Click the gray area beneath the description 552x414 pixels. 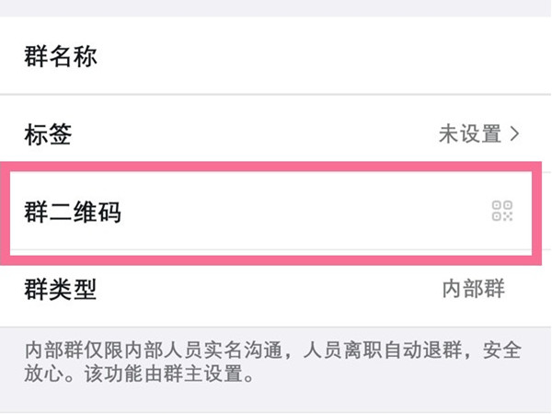pyautogui.click(x=276, y=402)
